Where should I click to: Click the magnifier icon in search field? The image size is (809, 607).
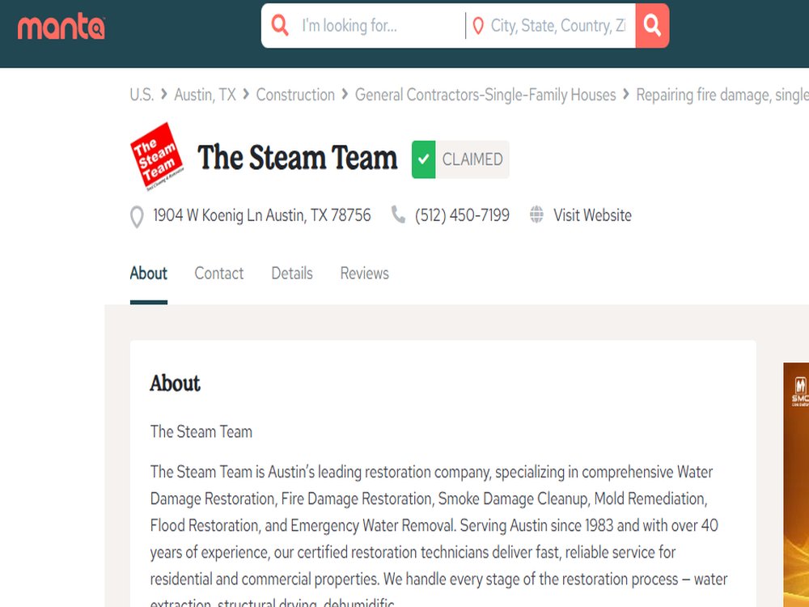click(280, 25)
